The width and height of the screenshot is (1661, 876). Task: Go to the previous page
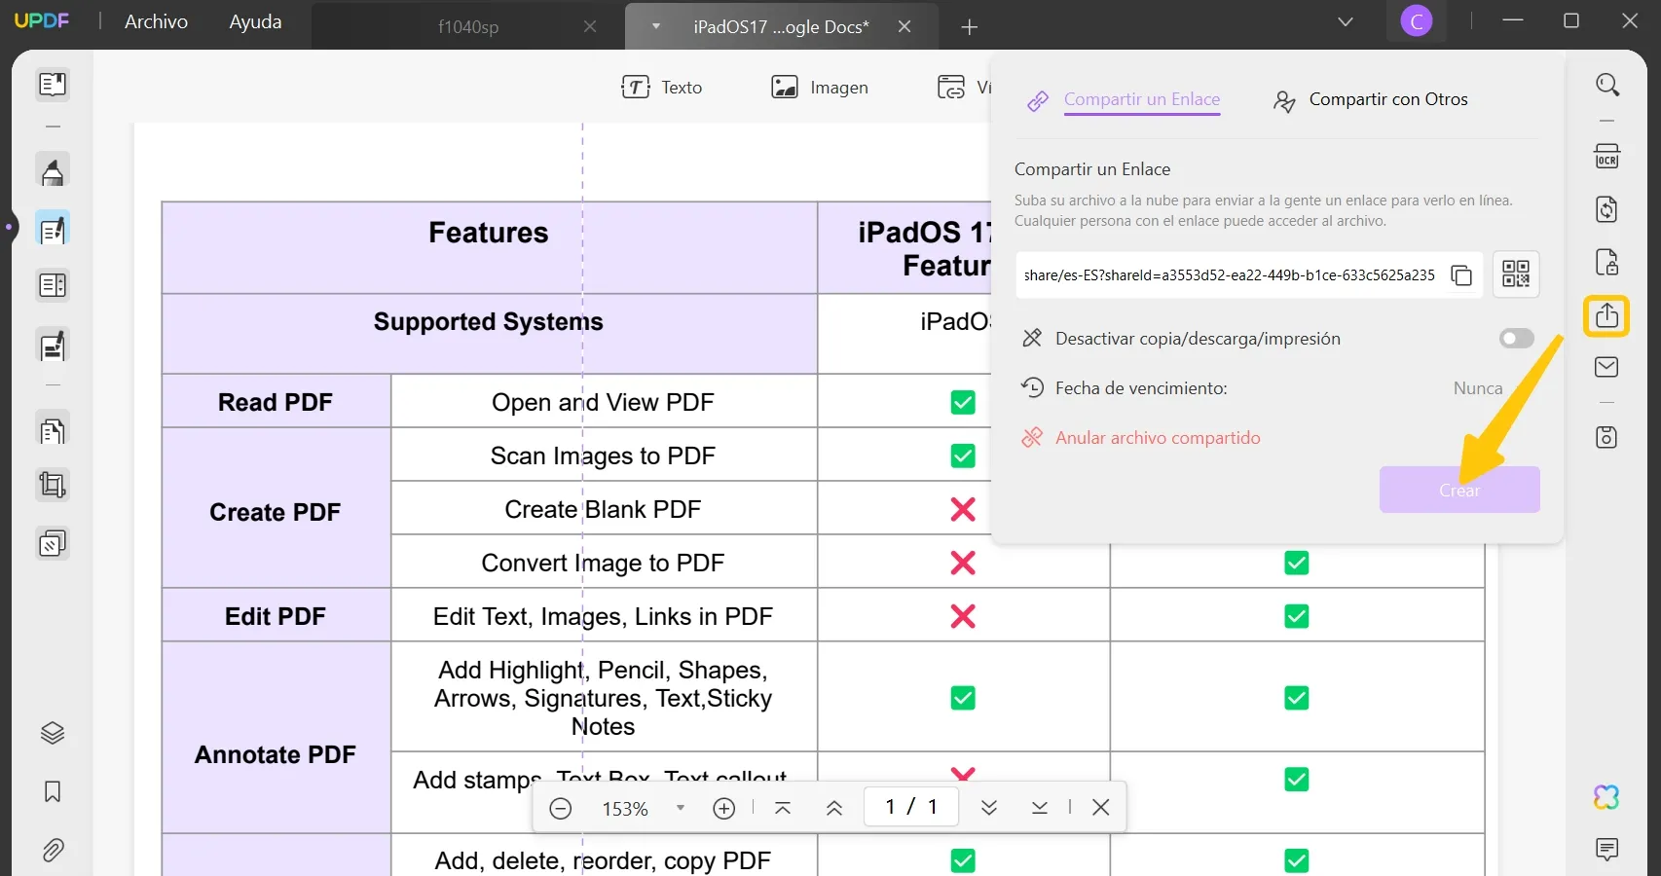click(x=834, y=808)
